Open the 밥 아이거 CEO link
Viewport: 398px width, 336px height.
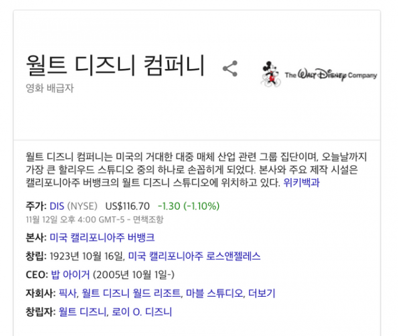click(x=70, y=274)
